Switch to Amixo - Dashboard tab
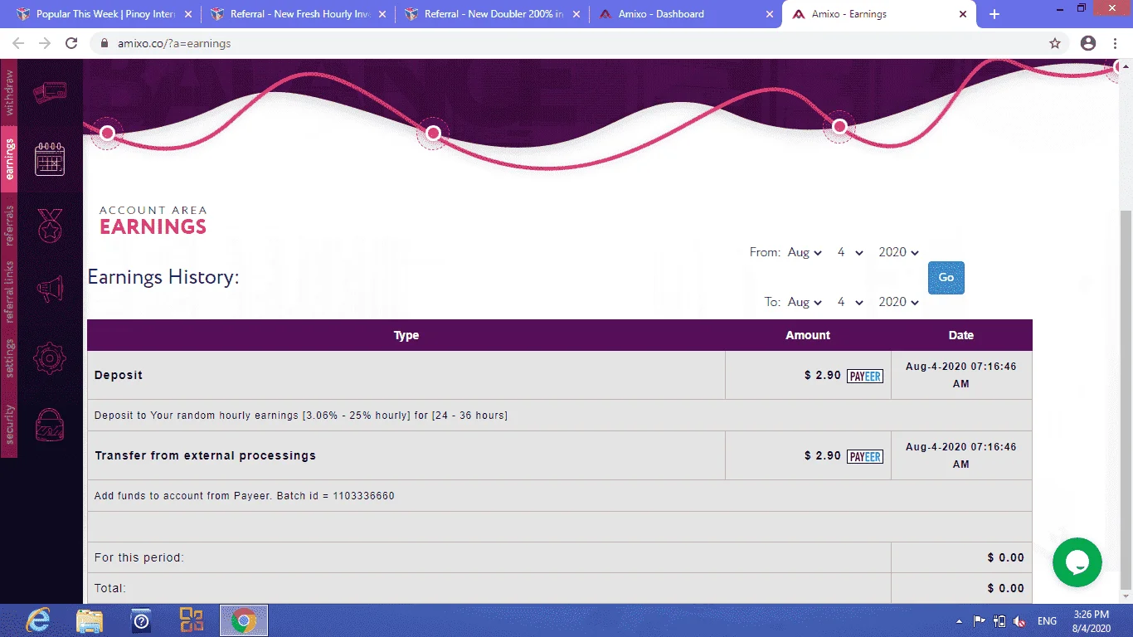 click(x=685, y=14)
